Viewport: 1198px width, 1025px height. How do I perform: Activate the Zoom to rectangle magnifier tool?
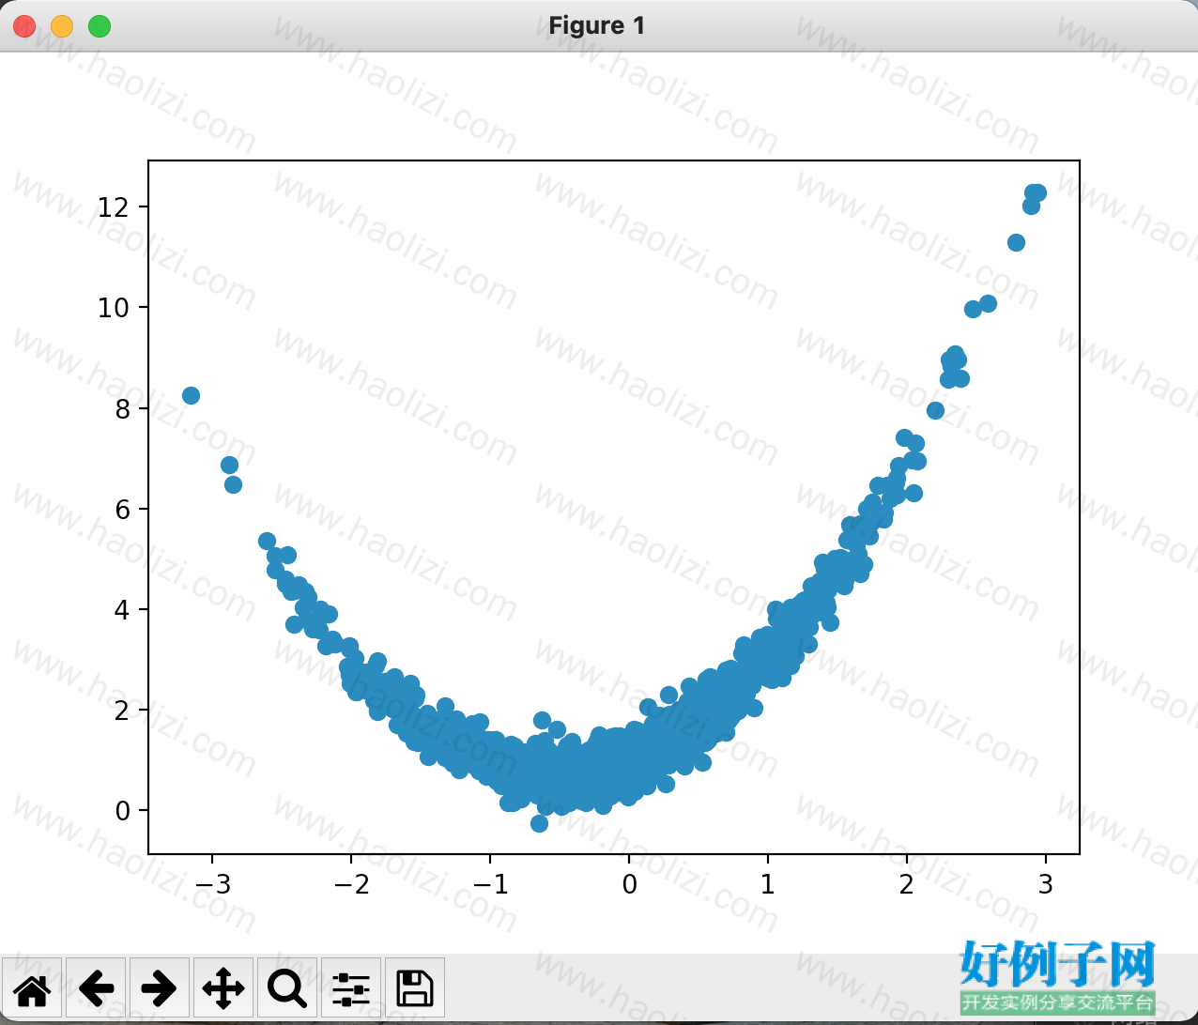(287, 987)
